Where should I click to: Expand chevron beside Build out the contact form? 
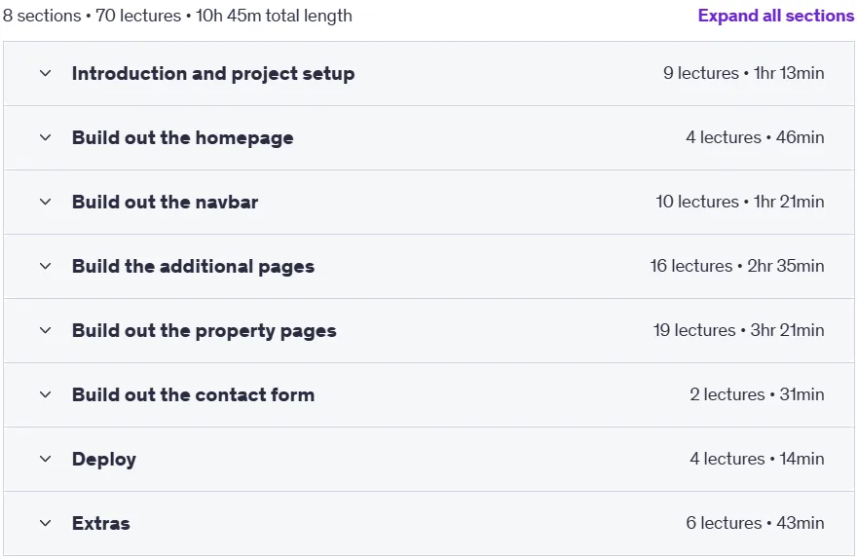46,394
